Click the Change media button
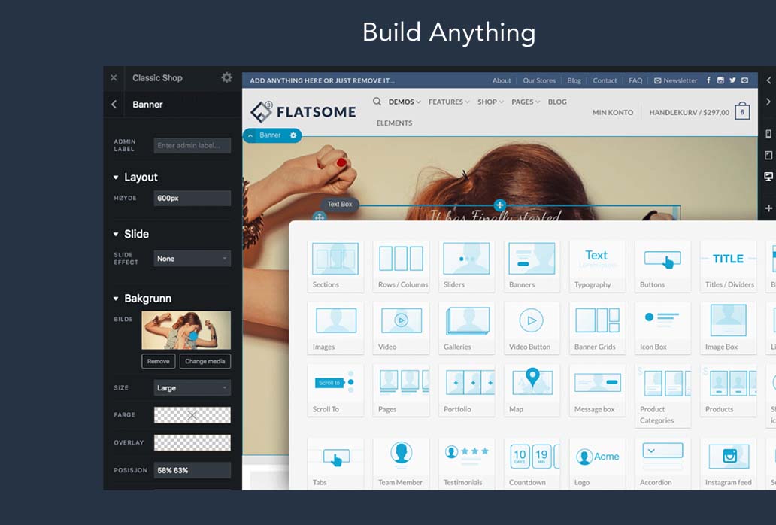 205,361
